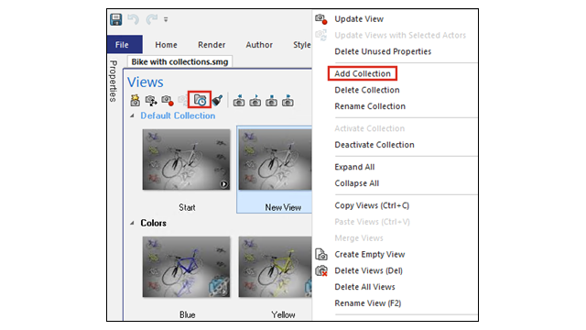Collapse the Default Collection group
The width and height of the screenshot is (586, 330).
[132, 116]
